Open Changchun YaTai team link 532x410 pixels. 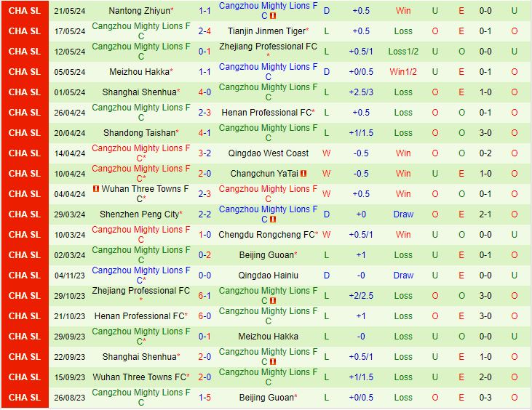pyautogui.click(x=264, y=174)
